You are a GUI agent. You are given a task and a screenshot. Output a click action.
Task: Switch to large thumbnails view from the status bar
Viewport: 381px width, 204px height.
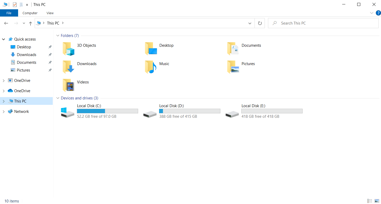pos(377,201)
